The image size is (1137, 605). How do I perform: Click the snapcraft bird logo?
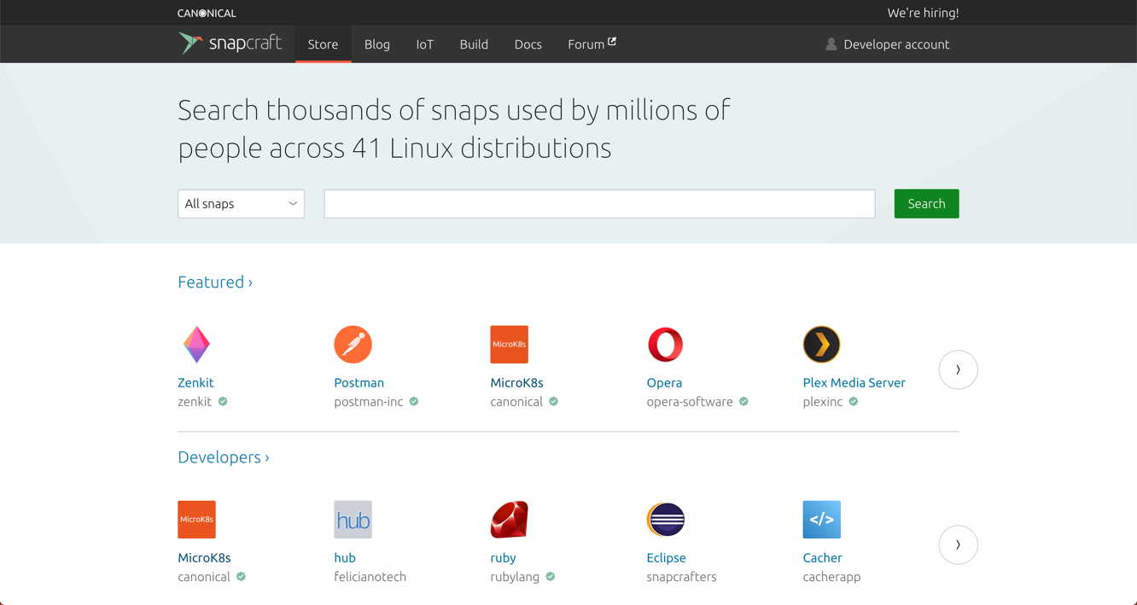click(189, 43)
